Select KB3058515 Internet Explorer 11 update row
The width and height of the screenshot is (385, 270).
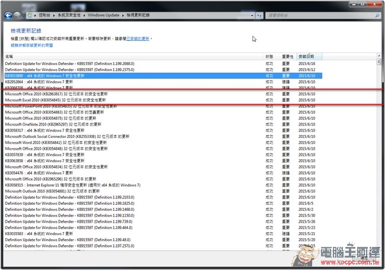point(163,185)
